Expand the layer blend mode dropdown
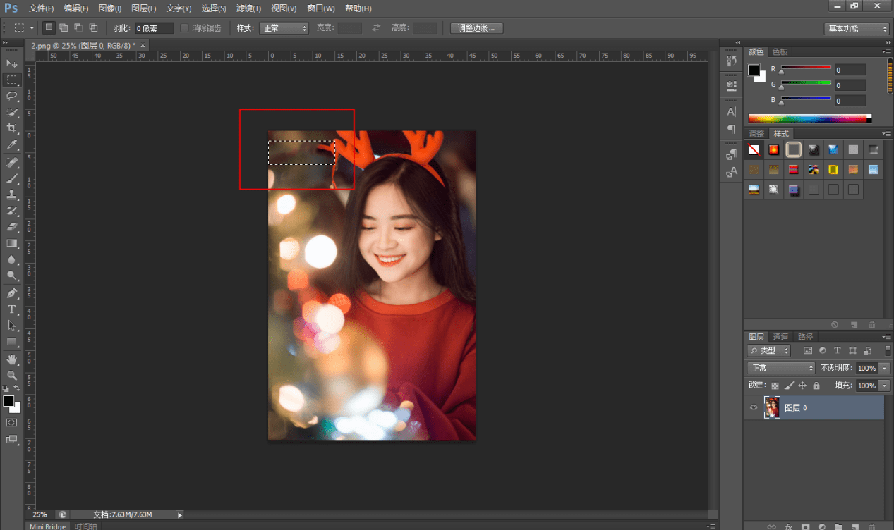Viewport: 894px width, 530px height. 781,368
